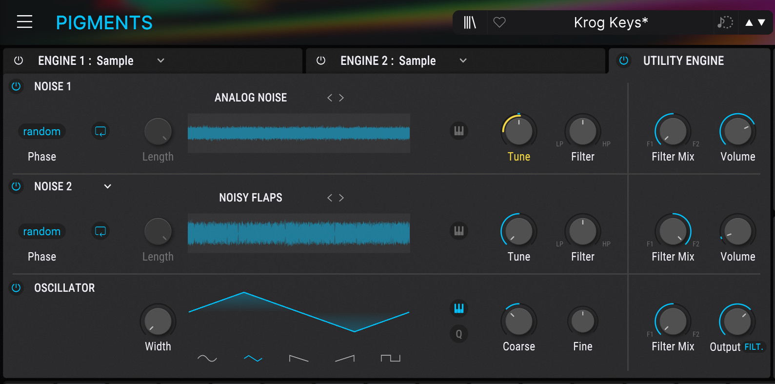Open the hamburger main menu

(x=24, y=22)
